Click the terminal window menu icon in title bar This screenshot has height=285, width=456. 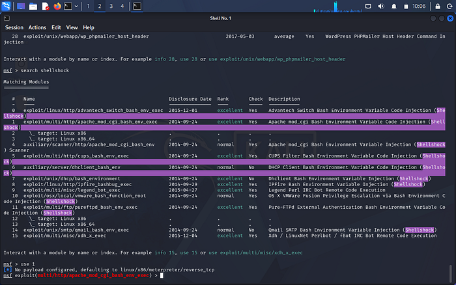pos(7,18)
